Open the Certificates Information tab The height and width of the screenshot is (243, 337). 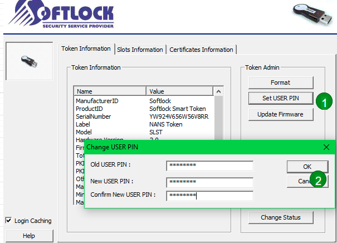(x=201, y=50)
